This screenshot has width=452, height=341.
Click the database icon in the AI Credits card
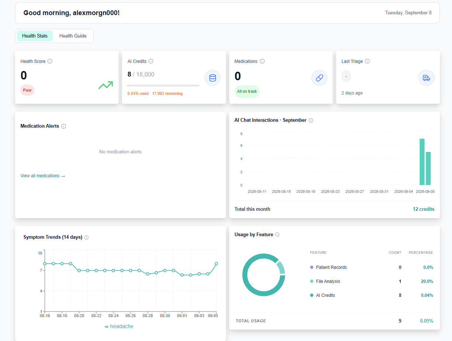point(212,78)
